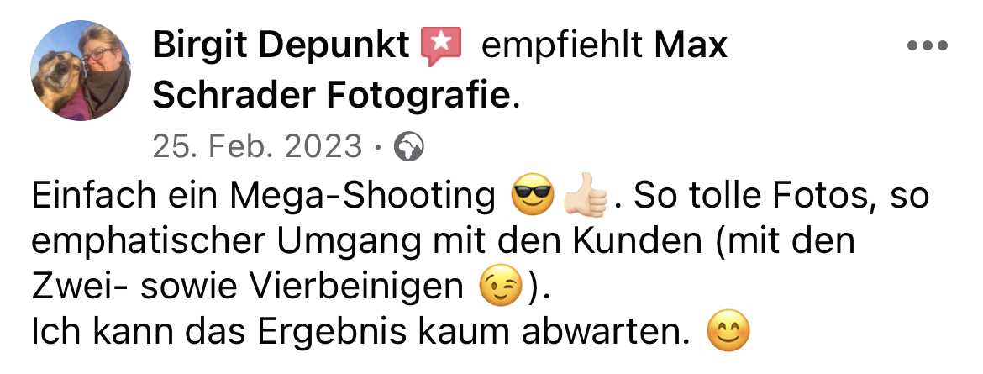Open the post timestamp 25. Feb. 2023

coord(258,147)
